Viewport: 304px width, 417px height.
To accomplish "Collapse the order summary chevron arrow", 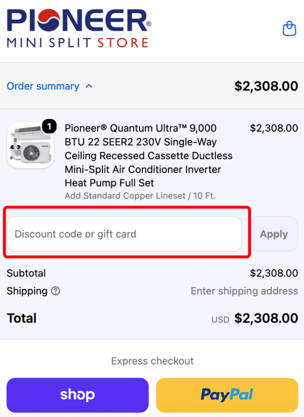I will pos(89,86).
